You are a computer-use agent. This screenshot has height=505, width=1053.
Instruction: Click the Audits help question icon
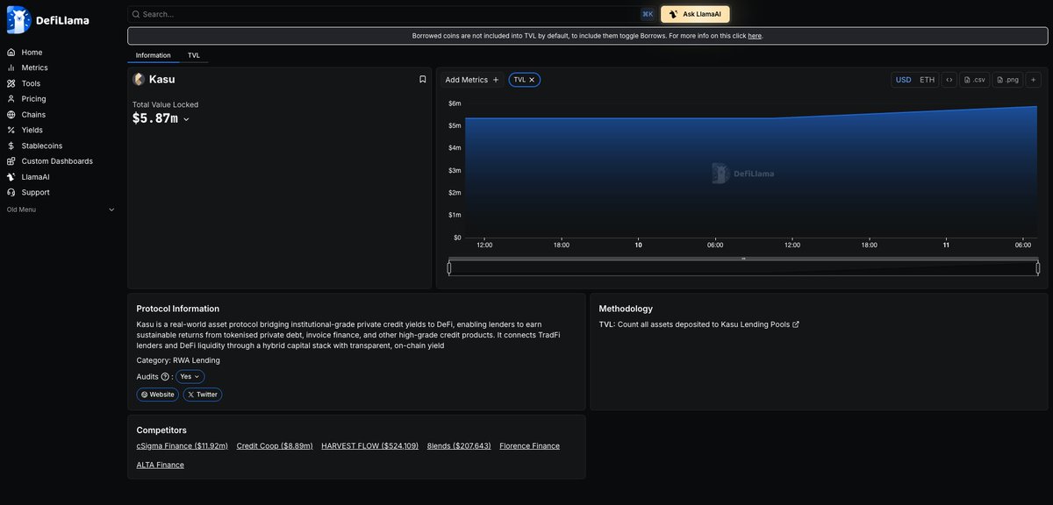165,377
